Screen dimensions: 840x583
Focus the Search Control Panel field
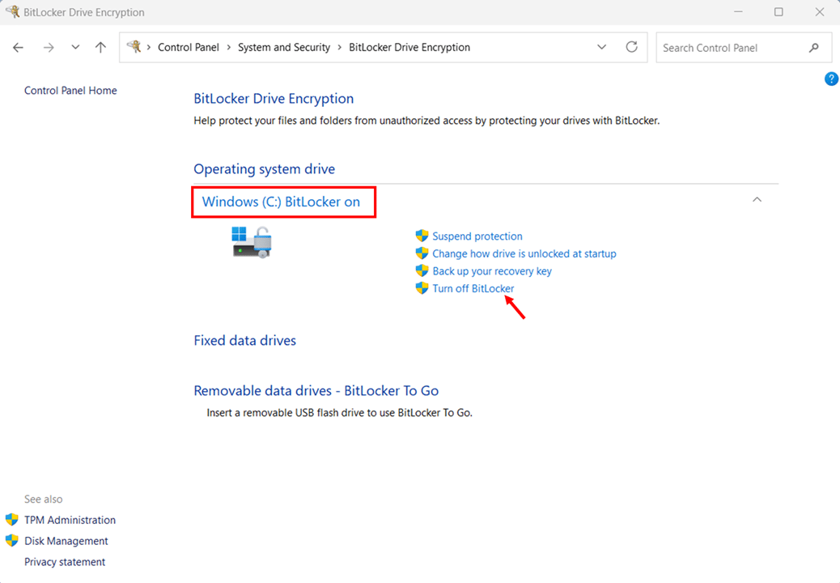click(x=728, y=48)
